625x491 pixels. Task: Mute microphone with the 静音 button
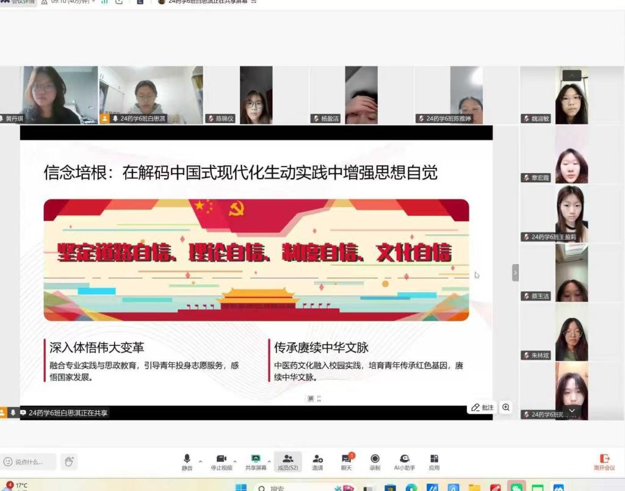(187, 462)
